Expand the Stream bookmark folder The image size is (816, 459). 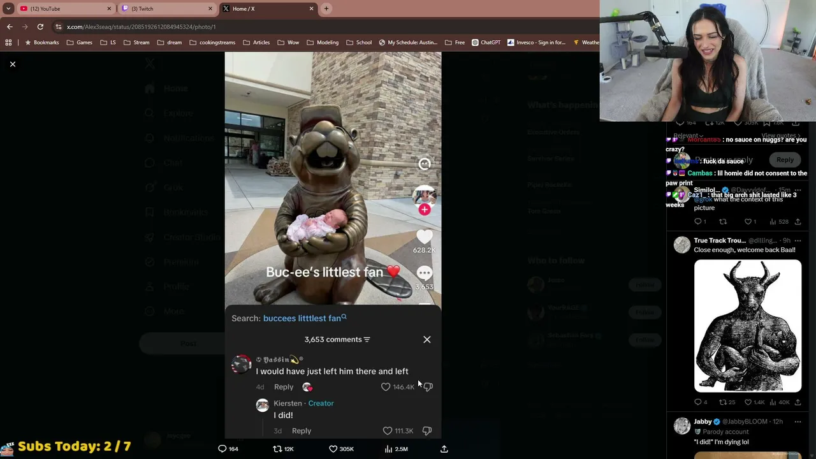tap(136, 43)
